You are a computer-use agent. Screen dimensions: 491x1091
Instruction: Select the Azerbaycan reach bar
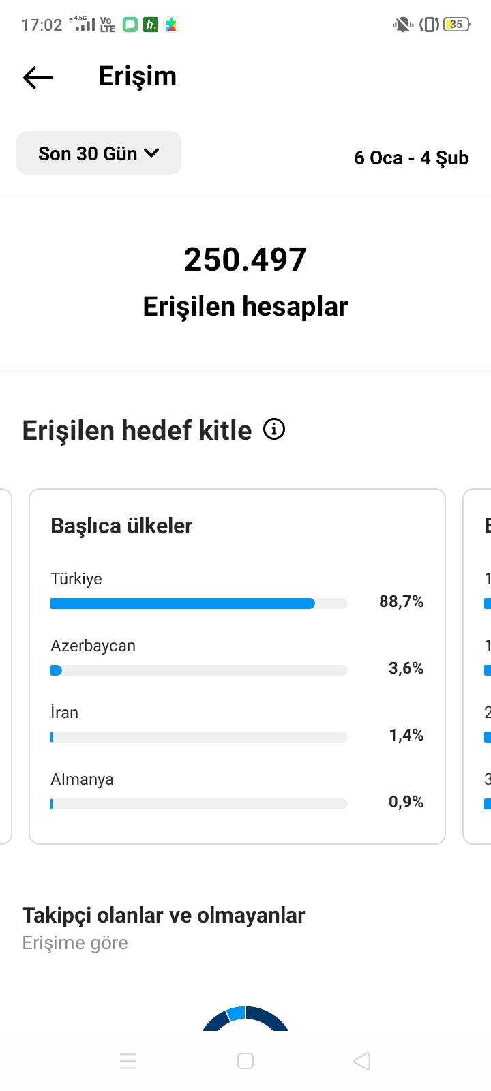(199, 670)
